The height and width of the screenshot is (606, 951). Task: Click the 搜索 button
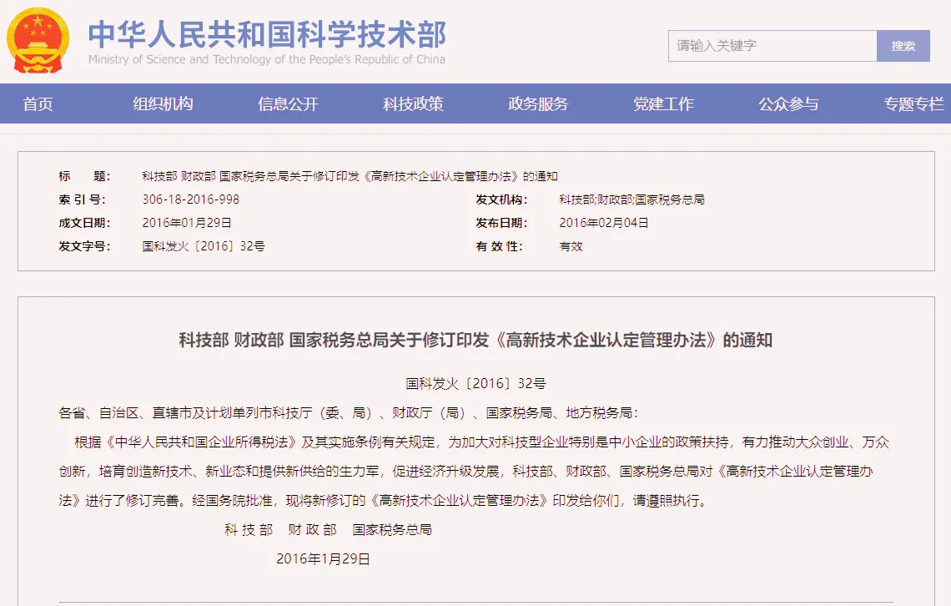(x=903, y=46)
